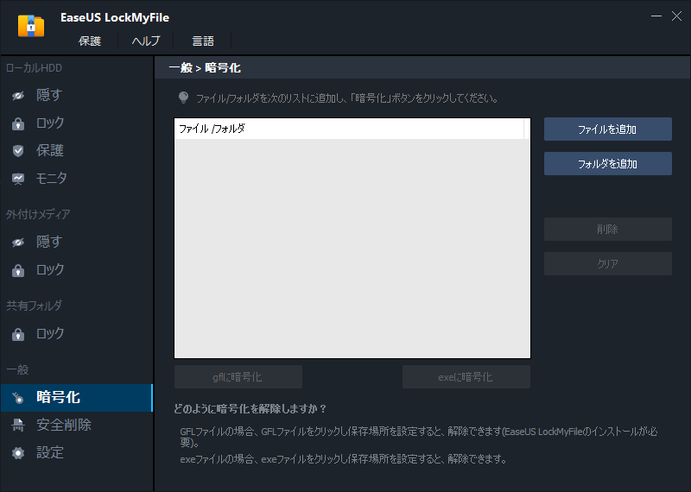Open the 保護 menu in top bar
The width and height of the screenshot is (691, 492).
90,41
